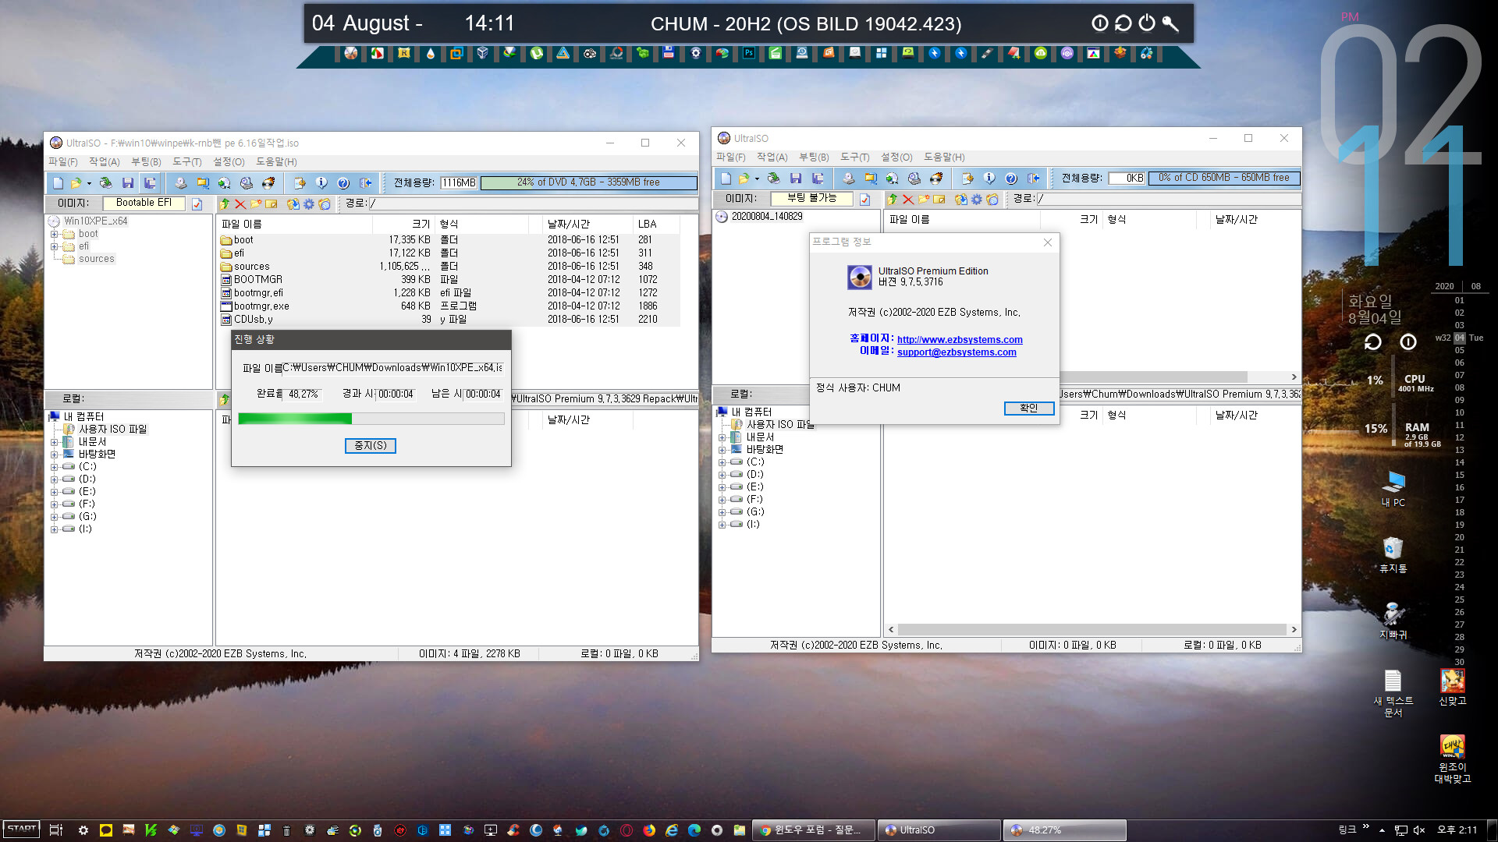
Task: Click Burn CD flame-disc icon in left UltraISO
Action: coord(268,183)
